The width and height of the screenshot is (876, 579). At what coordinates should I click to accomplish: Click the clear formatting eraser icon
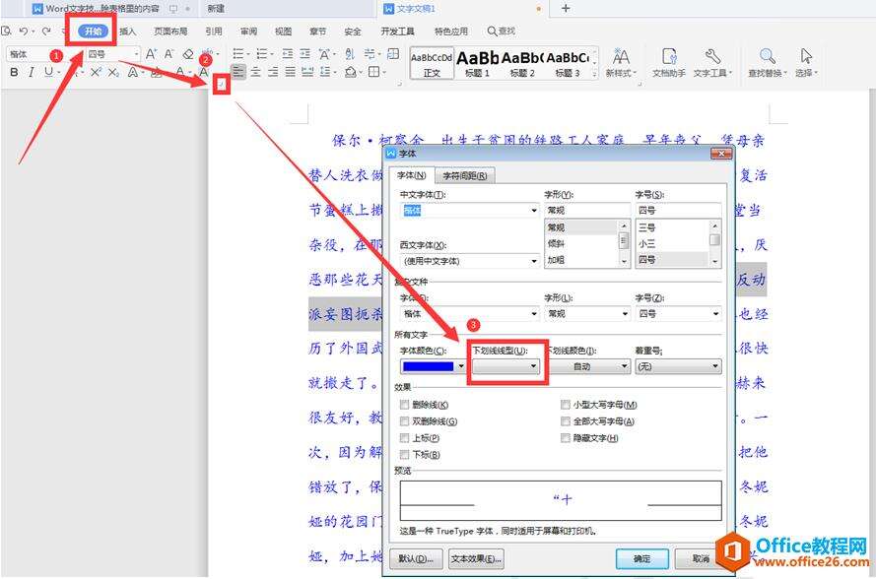(188, 54)
